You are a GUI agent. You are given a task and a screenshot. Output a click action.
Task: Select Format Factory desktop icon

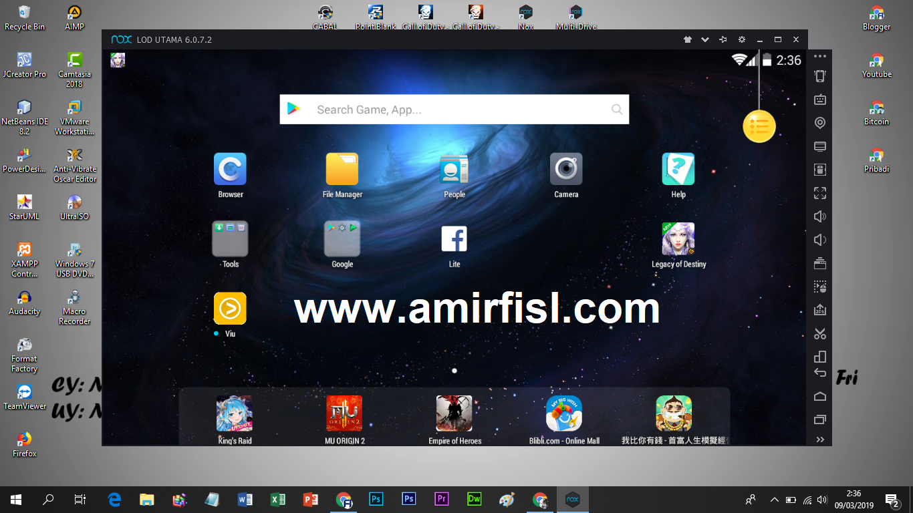click(25, 354)
